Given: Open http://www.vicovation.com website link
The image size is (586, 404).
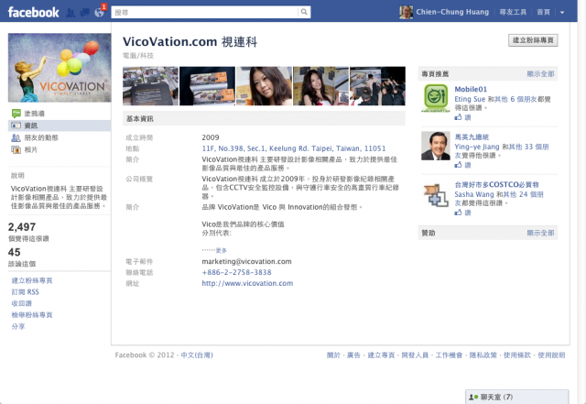Looking at the screenshot, I should (x=247, y=283).
